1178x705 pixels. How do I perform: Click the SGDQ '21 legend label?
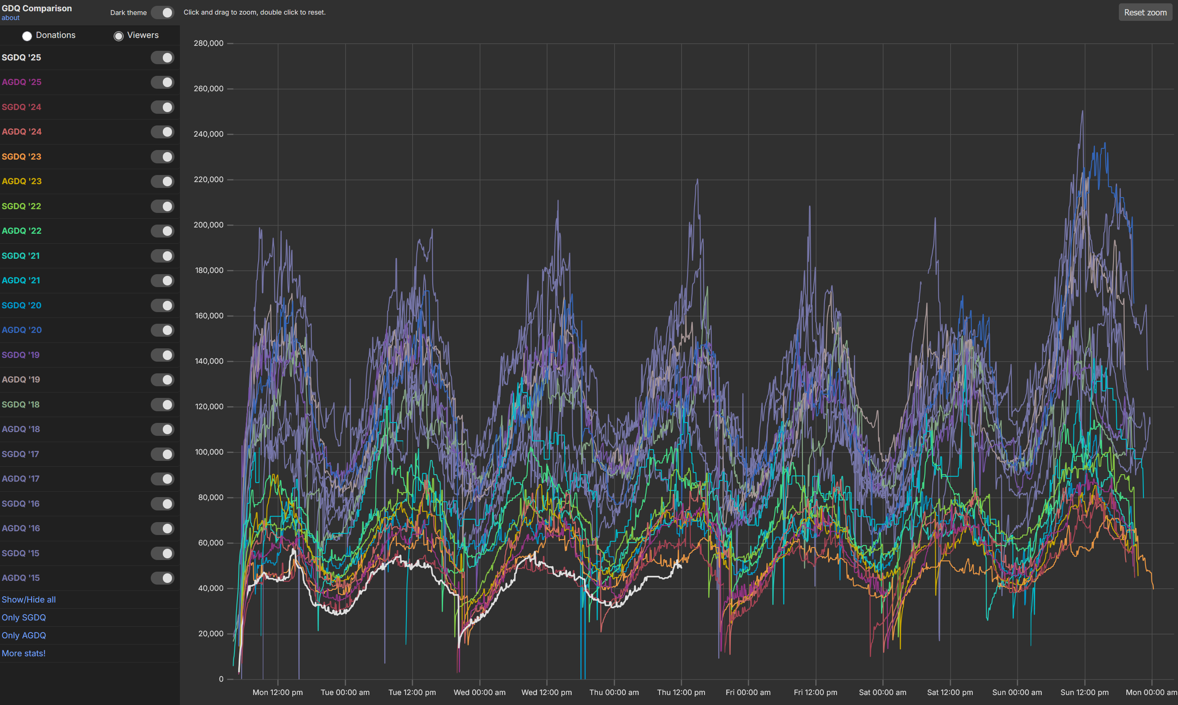[x=20, y=256]
